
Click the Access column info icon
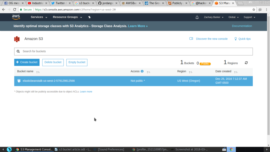(142, 71)
